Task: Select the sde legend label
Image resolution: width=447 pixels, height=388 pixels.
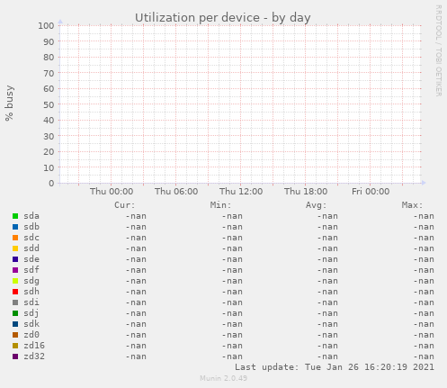Action: (x=31, y=259)
